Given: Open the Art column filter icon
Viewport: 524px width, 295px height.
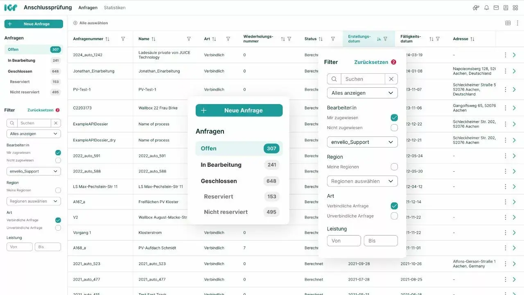Looking at the screenshot, I should pos(228,39).
